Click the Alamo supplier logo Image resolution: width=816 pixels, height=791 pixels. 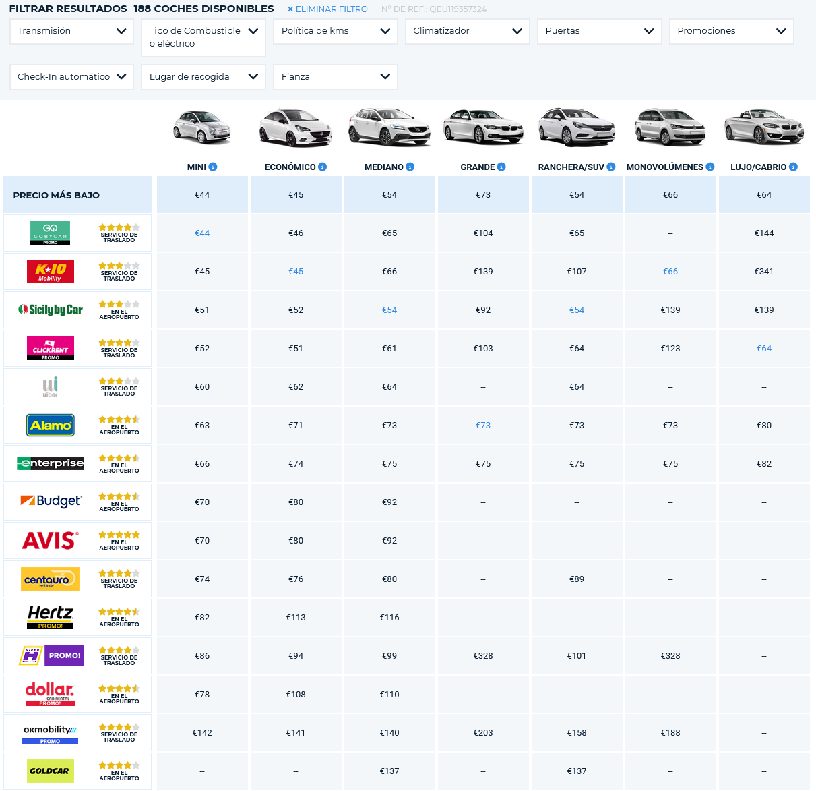[51, 426]
